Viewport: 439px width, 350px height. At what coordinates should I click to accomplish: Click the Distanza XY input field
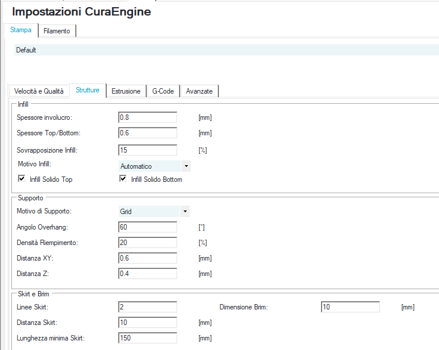pyautogui.click(x=147, y=258)
